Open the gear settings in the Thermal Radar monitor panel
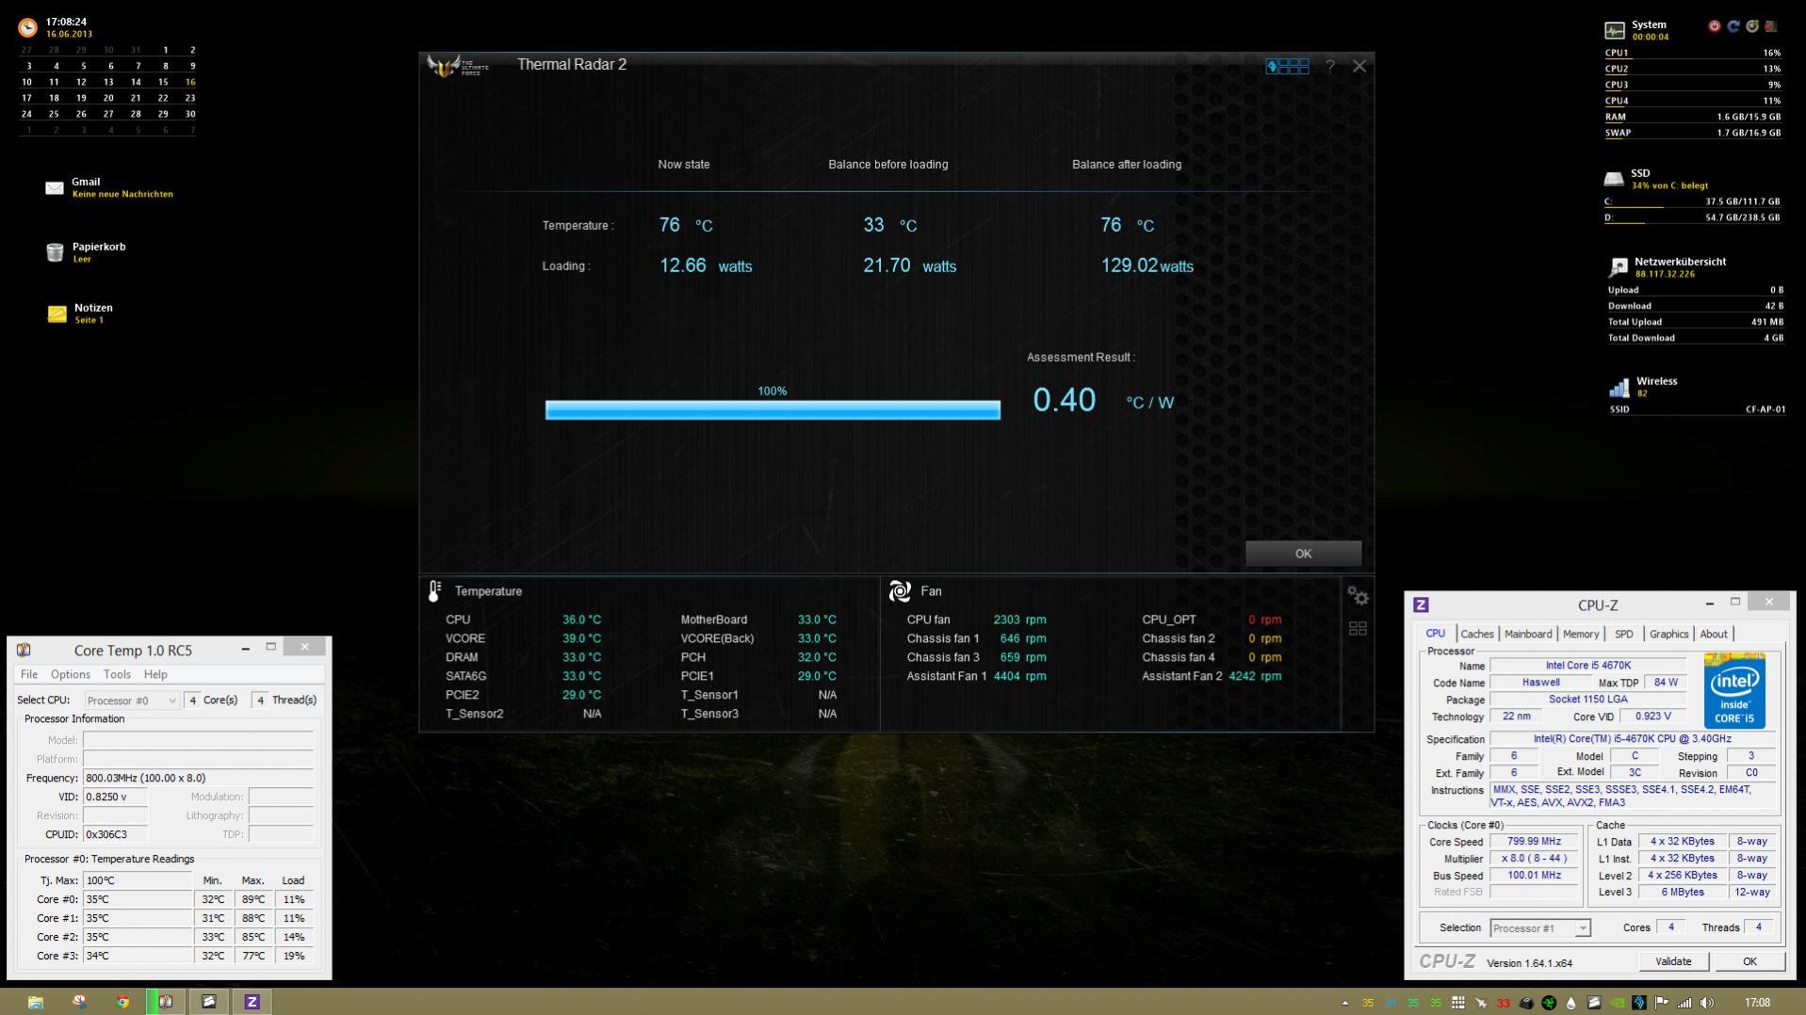 coord(1358,596)
